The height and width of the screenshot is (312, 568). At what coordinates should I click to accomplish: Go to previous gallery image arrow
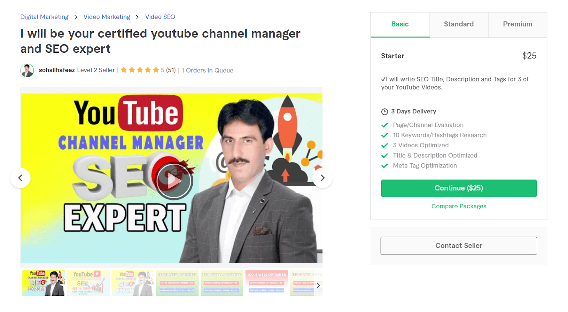tap(20, 178)
